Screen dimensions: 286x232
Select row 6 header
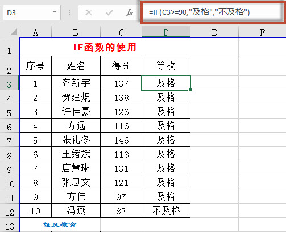tap(10, 125)
